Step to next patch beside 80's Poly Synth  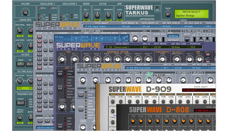133,68
